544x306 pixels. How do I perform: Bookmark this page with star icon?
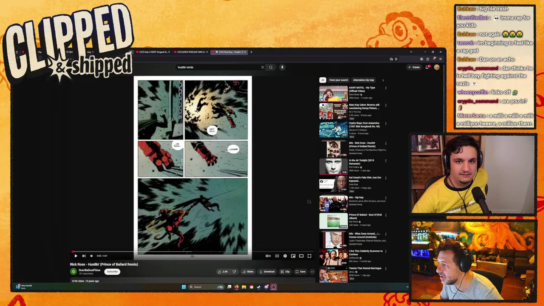click(396, 59)
